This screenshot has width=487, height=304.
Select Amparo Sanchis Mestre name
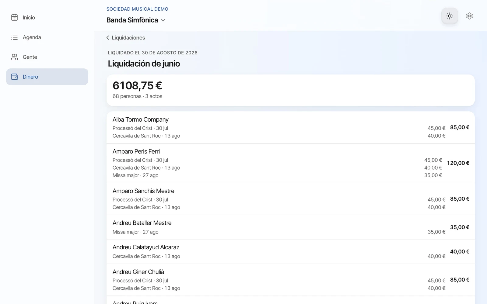143,191
